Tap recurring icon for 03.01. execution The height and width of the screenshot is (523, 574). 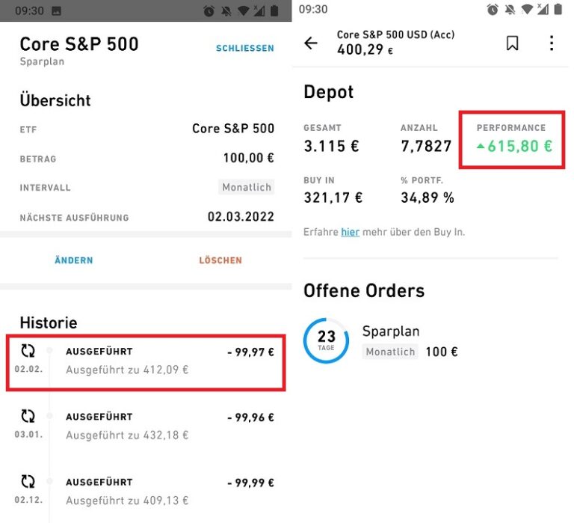[28, 417]
